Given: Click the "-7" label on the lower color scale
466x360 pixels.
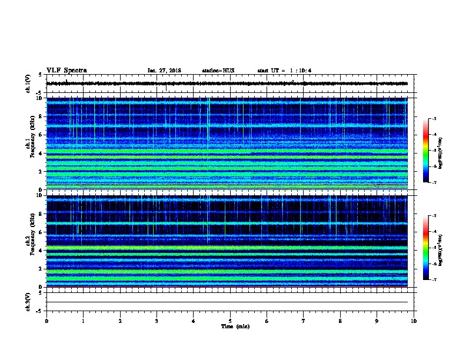Looking at the screenshot, I should [434, 280].
